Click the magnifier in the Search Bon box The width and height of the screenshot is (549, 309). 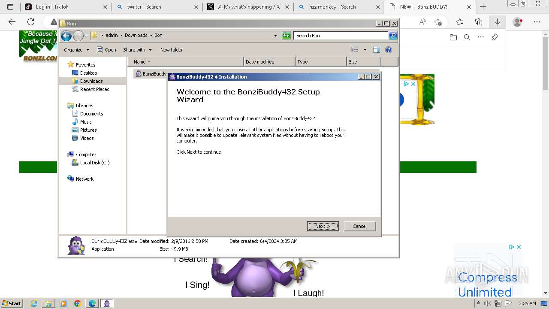tap(393, 36)
